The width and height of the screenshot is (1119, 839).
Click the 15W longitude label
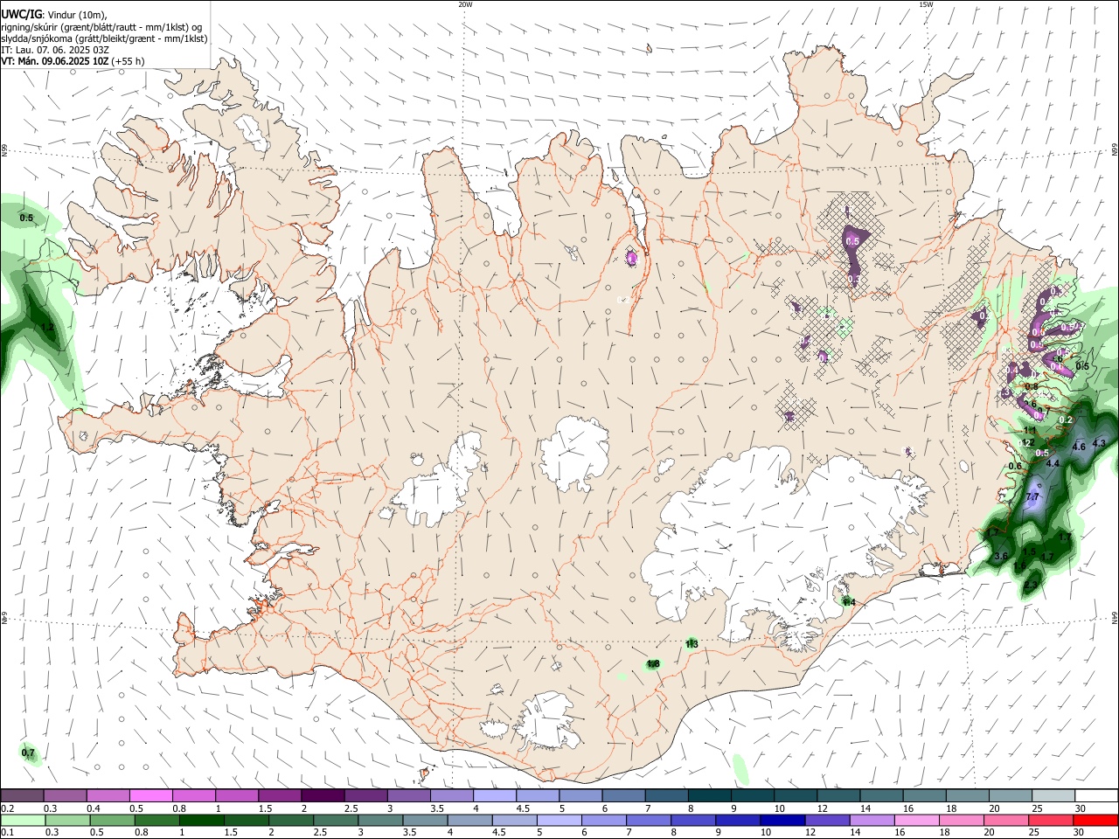925,4
